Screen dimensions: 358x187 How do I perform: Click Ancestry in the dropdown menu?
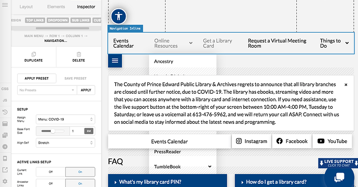coord(163,61)
